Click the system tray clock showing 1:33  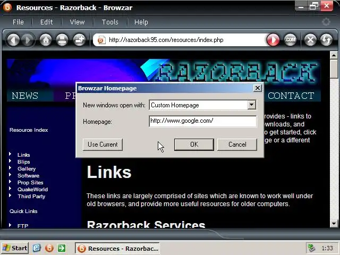click(327, 248)
